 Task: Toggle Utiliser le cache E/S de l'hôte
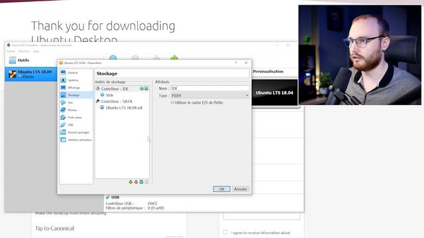pos(172,102)
